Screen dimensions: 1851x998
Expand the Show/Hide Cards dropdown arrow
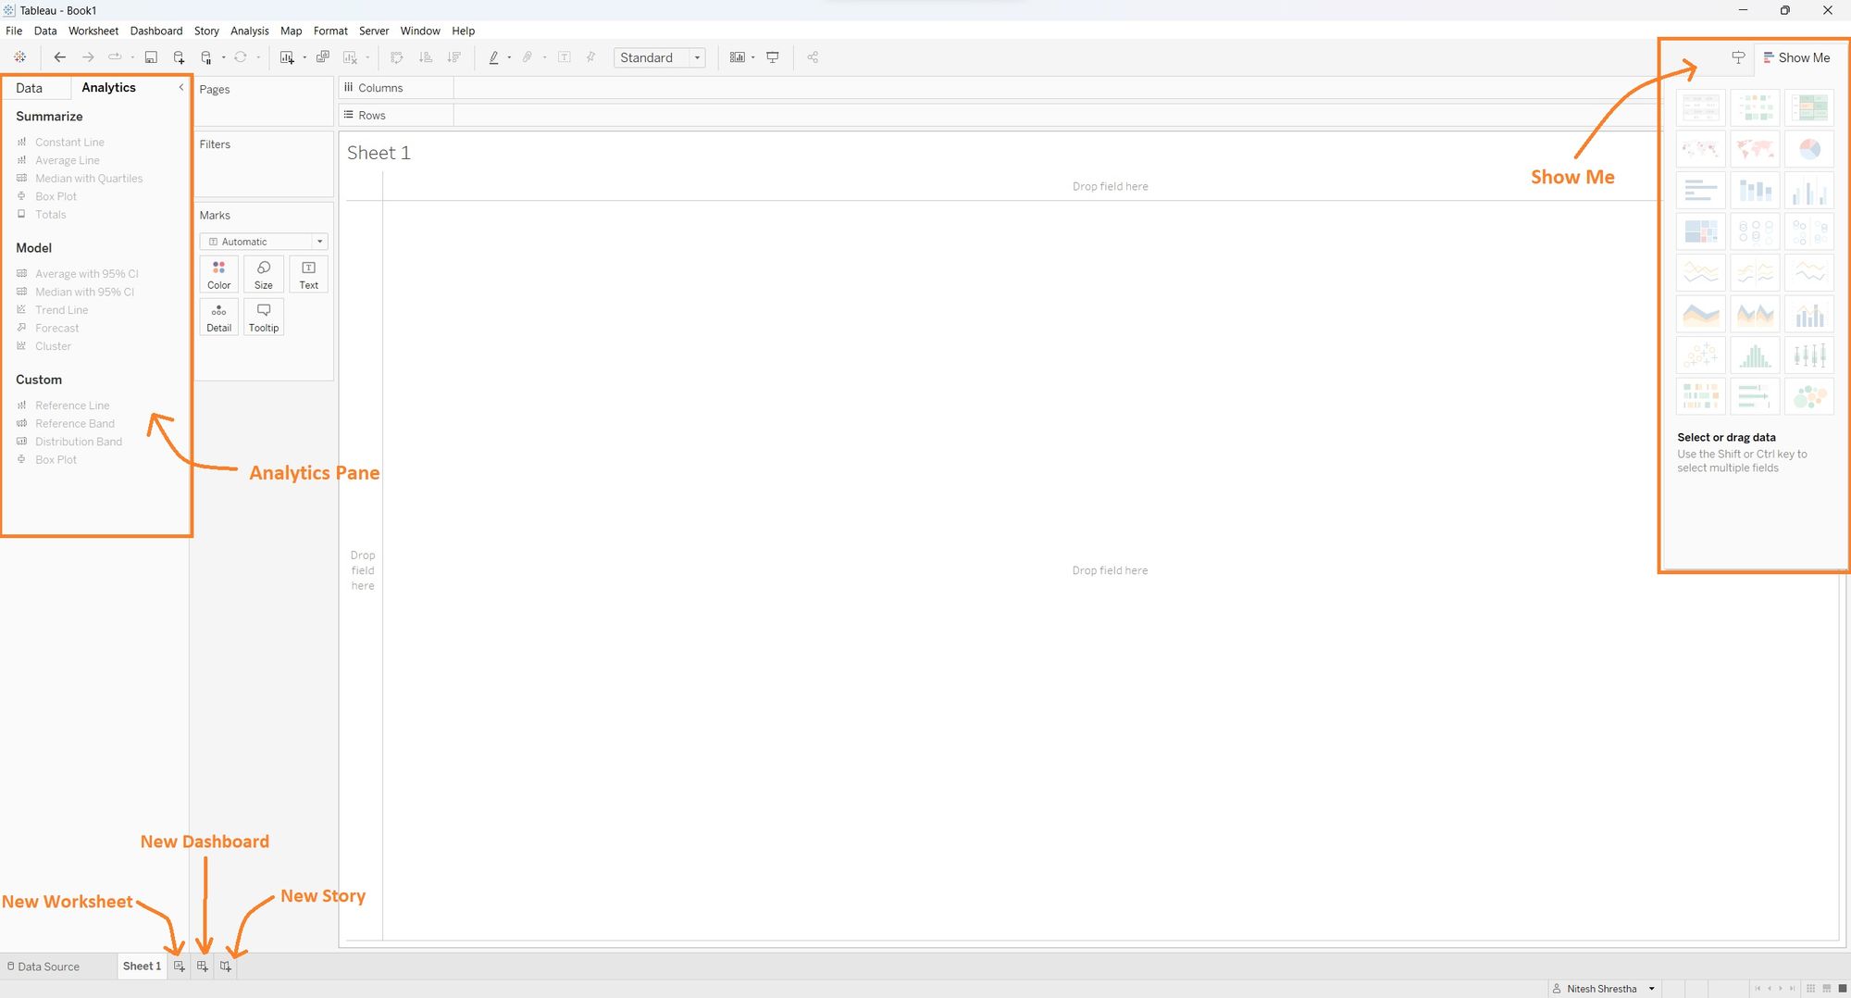point(753,57)
